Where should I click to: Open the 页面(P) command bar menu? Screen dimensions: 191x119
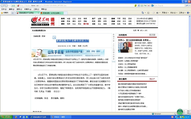pyautogui.click(x=165, y=13)
